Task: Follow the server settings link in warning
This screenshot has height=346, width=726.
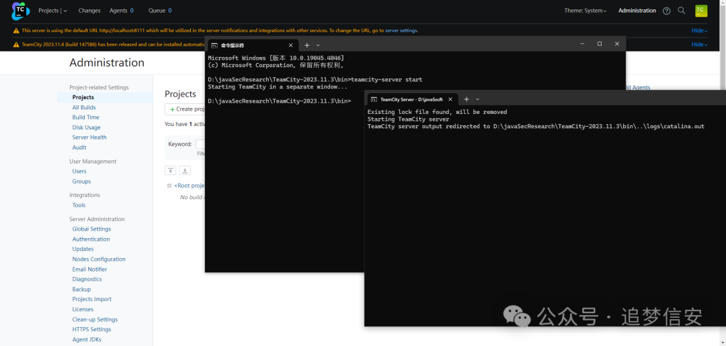Action: [x=401, y=30]
